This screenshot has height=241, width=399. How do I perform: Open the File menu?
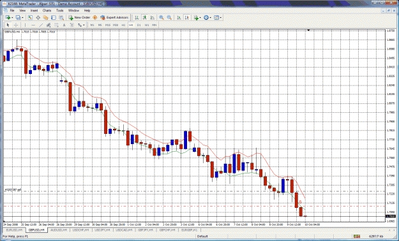pyautogui.click(x=12, y=10)
